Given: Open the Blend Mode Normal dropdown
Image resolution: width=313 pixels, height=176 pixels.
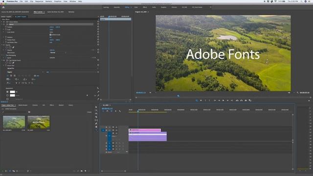Looking at the screenshot, I should [58, 53].
